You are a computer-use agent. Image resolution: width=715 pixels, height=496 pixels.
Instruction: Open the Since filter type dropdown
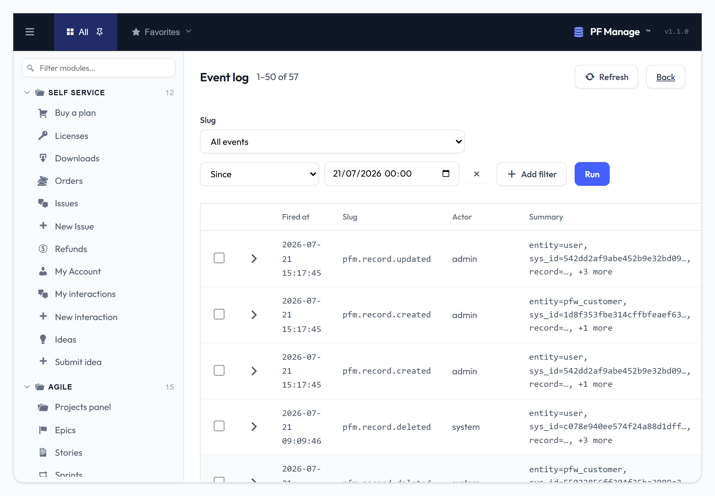260,174
